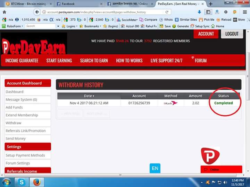Open the RoboForm Logins dropdown

tap(70, 26)
